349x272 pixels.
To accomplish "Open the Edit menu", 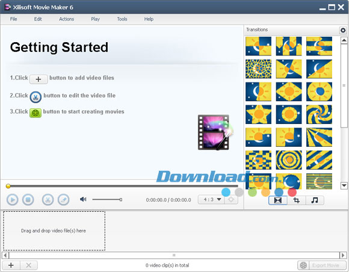I will tap(38, 19).
